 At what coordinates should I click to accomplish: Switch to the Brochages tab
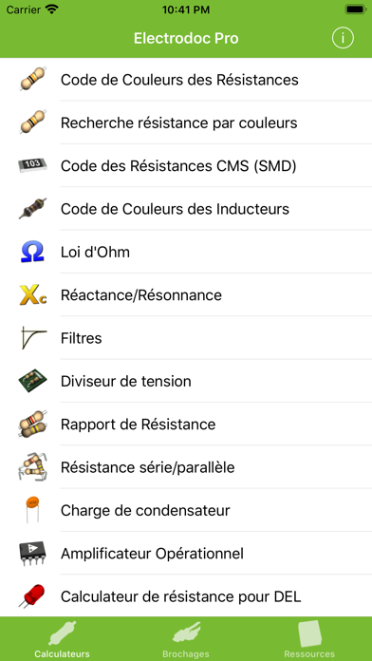click(186, 639)
